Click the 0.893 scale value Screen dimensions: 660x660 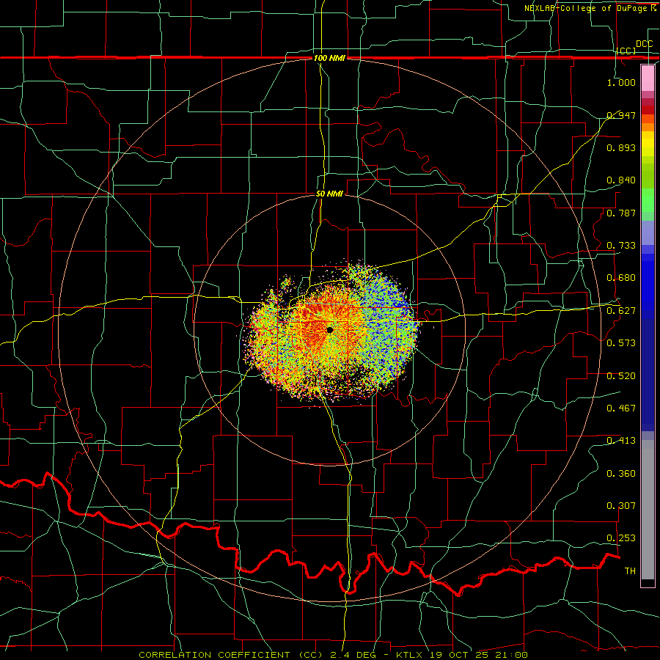coord(621,147)
